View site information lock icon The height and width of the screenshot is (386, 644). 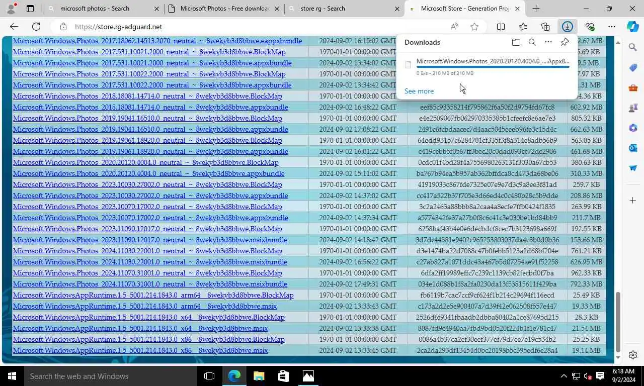click(x=63, y=27)
